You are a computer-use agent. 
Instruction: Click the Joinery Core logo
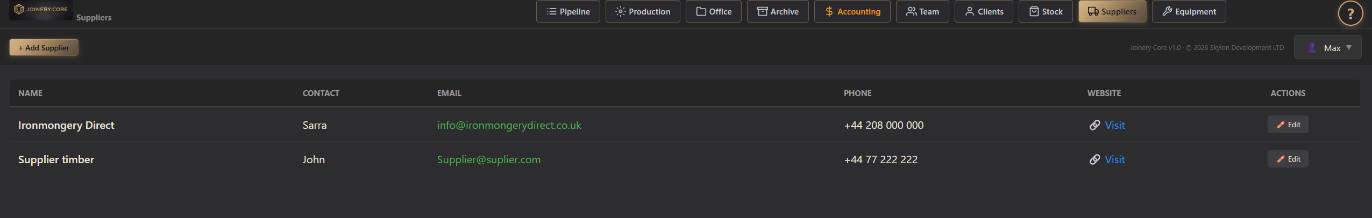tap(41, 10)
